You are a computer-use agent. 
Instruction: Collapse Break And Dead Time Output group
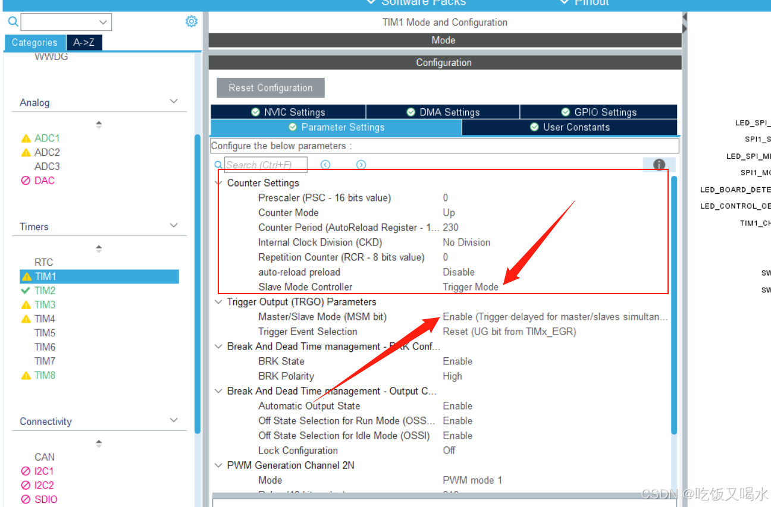[218, 391]
